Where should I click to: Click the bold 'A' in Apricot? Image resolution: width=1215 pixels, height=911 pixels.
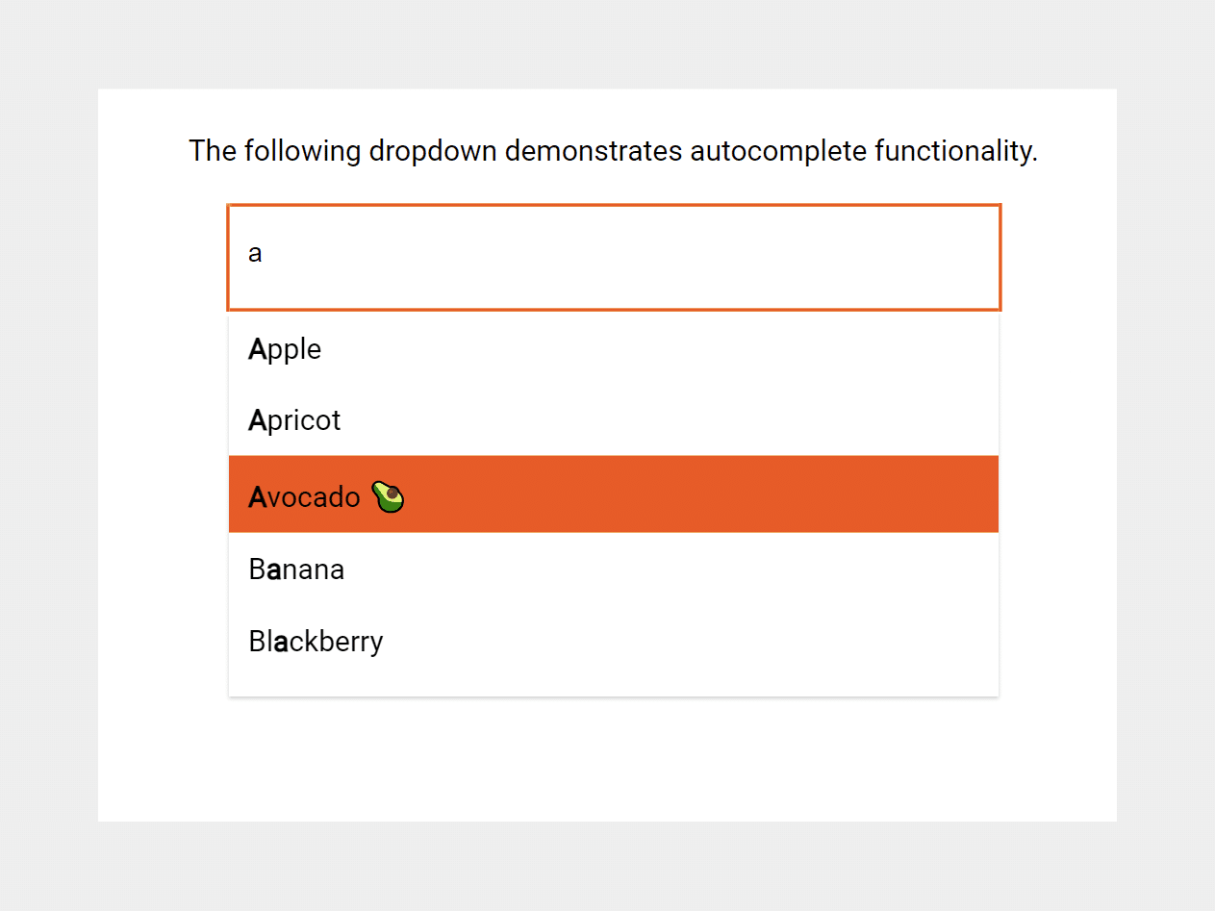point(258,419)
